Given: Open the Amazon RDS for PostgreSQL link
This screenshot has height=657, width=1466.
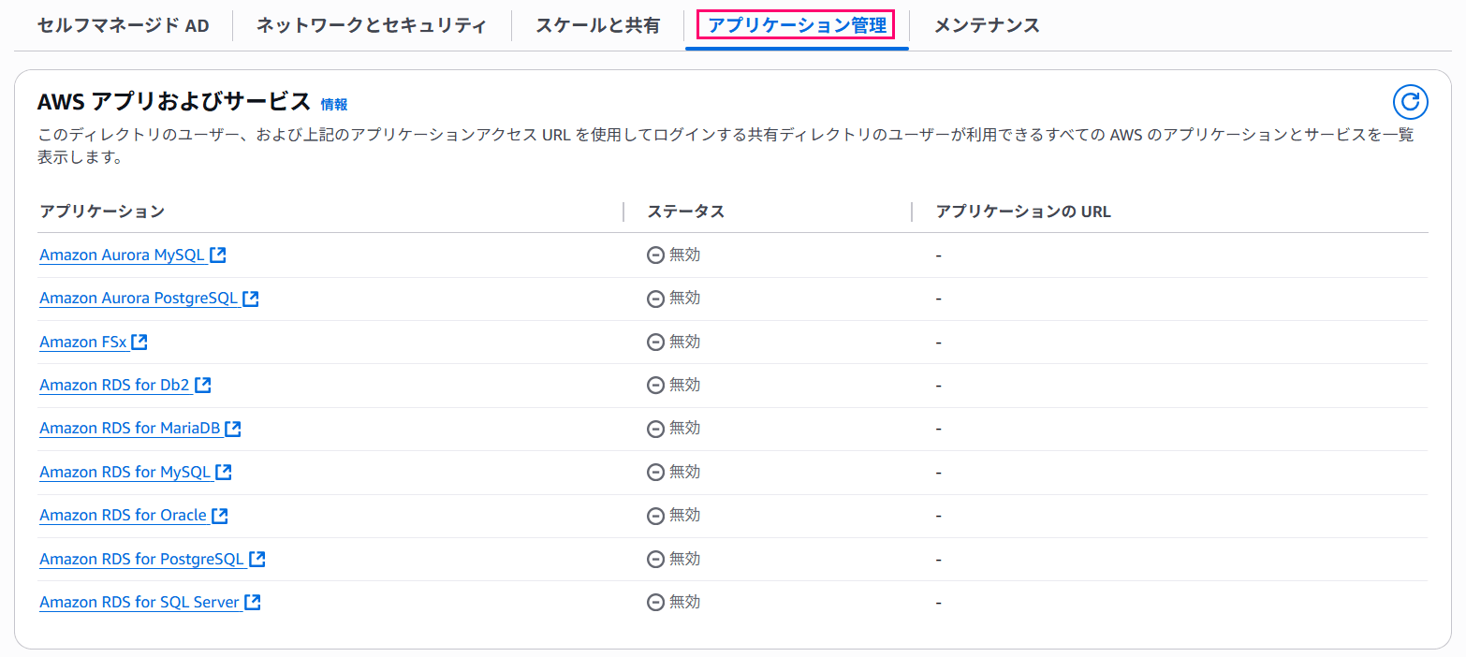Looking at the screenshot, I should click(x=141, y=560).
